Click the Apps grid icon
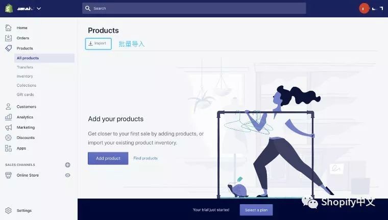This screenshot has width=388, height=220. pyautogui.click(x=8, y=148)
